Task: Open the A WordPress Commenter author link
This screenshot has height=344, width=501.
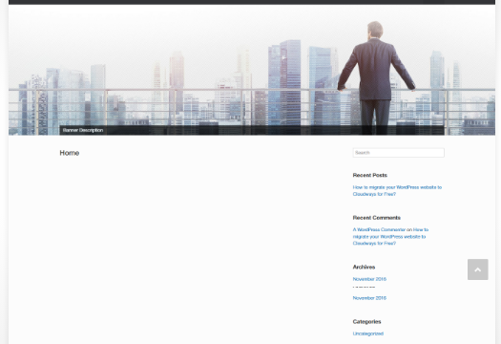Action: pos(379,229)
